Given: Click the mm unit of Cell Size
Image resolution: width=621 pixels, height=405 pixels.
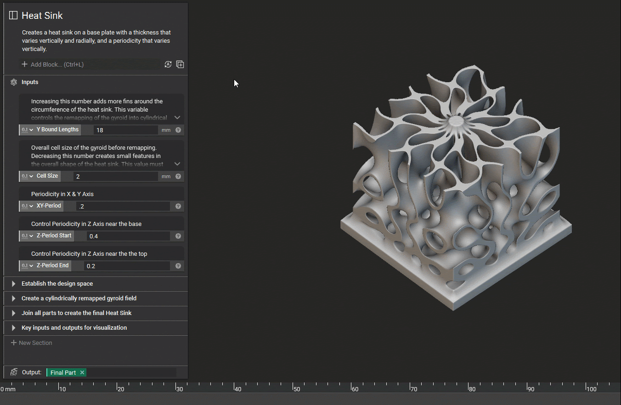Looking at the screenshot, I should (x=166, y=176).
